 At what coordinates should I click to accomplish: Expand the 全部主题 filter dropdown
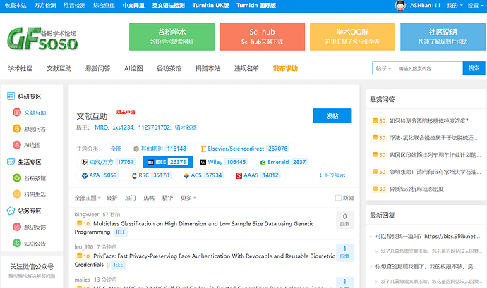(88, 198)
